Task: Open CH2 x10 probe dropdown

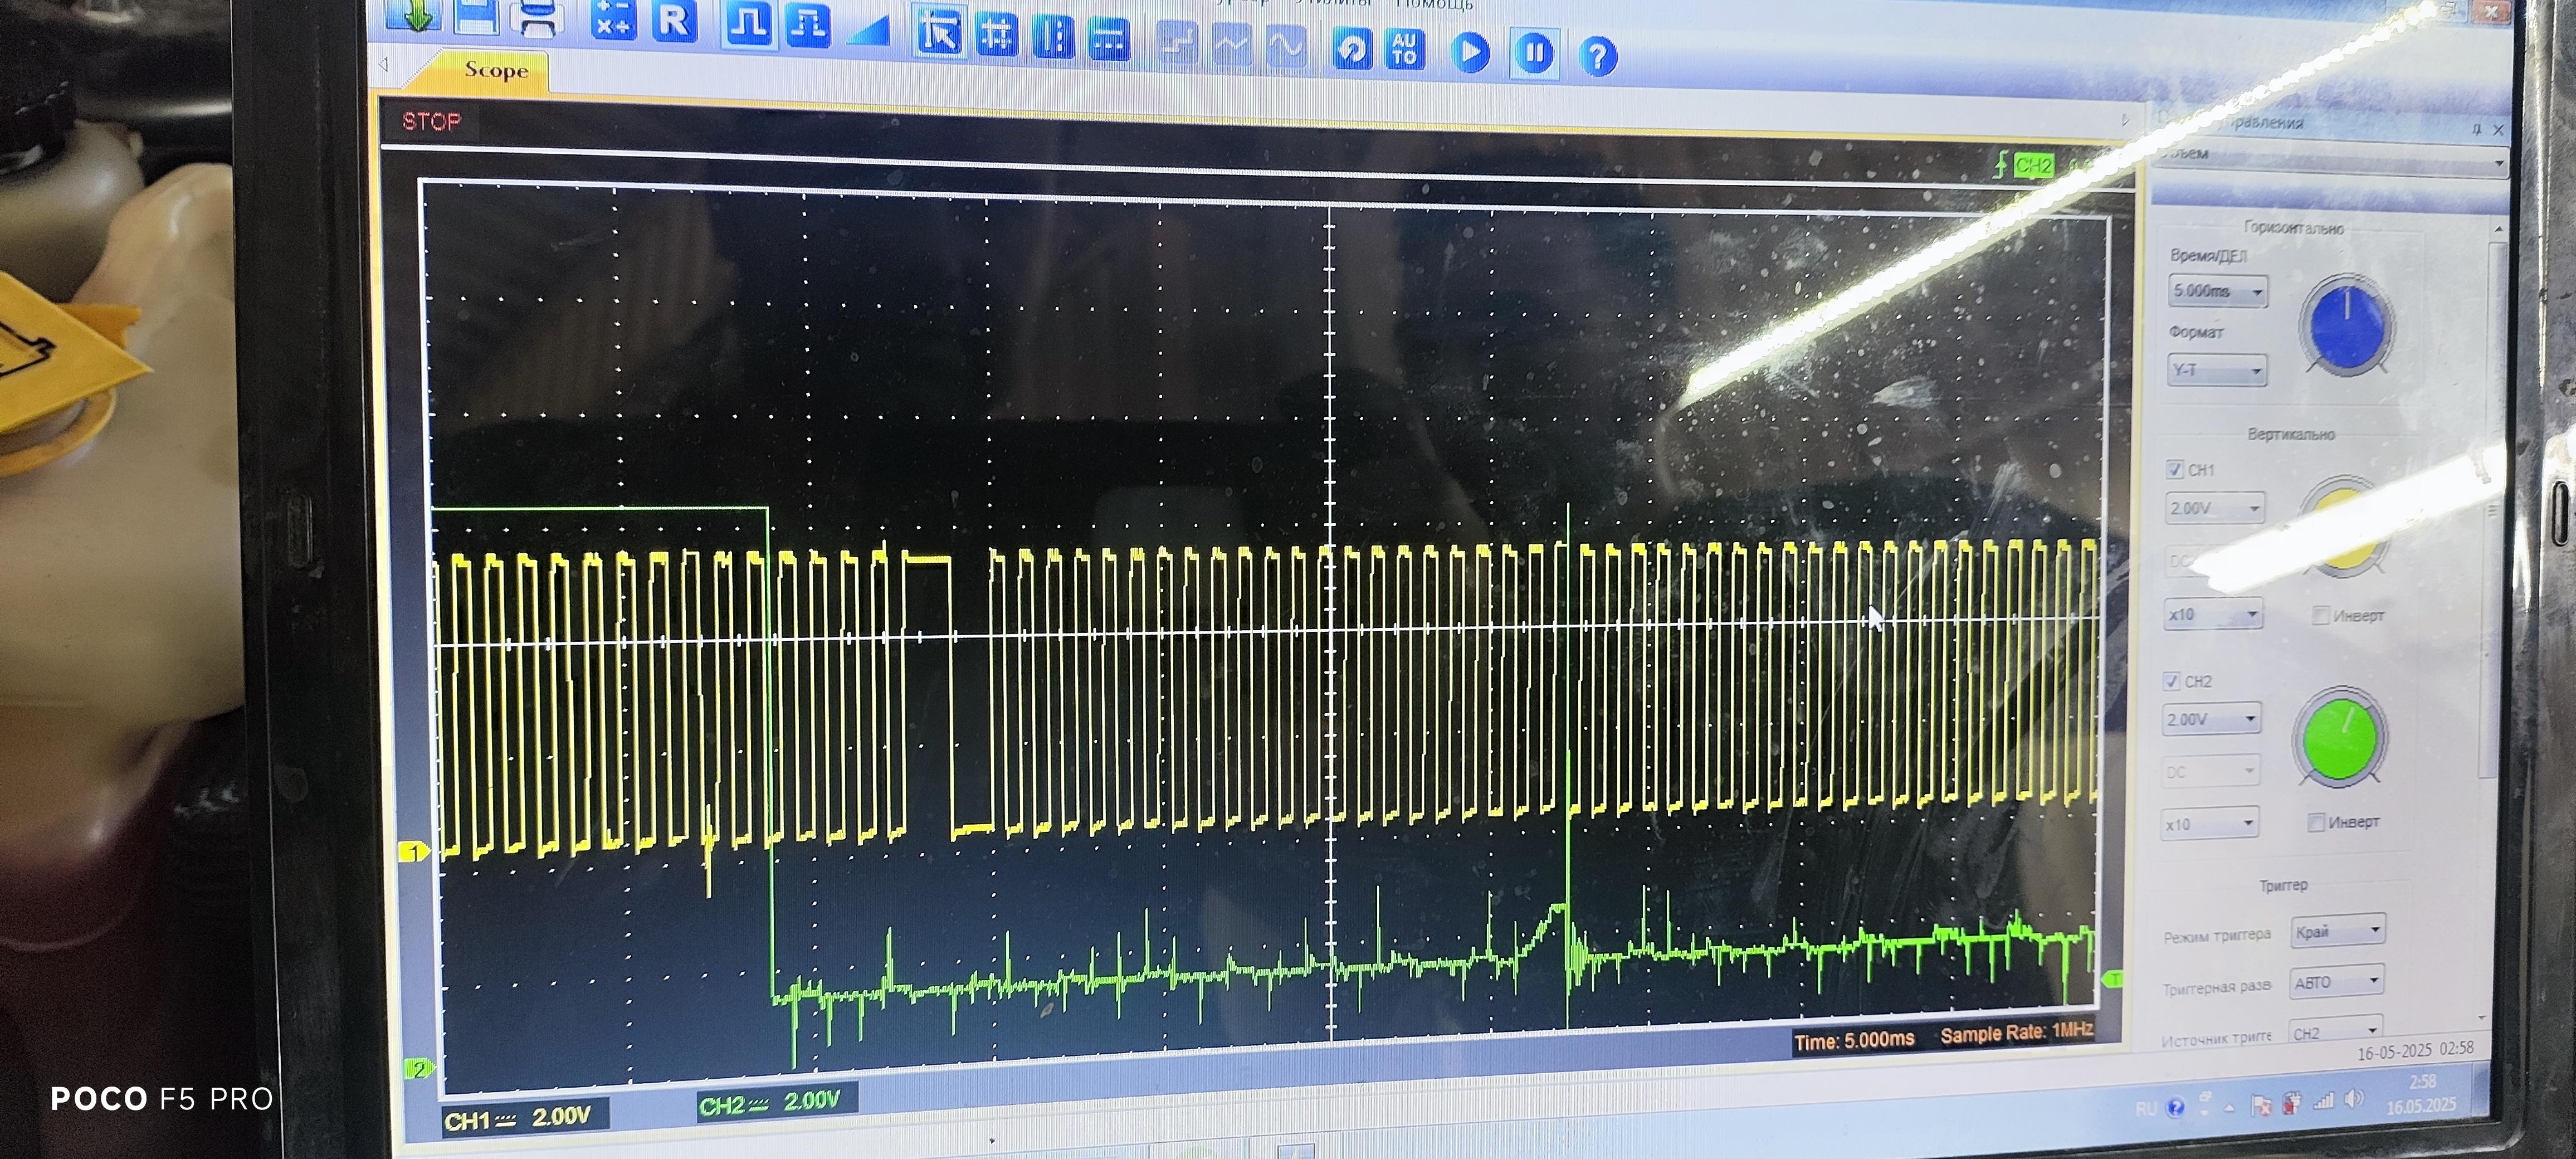Action: (2209, 824)
